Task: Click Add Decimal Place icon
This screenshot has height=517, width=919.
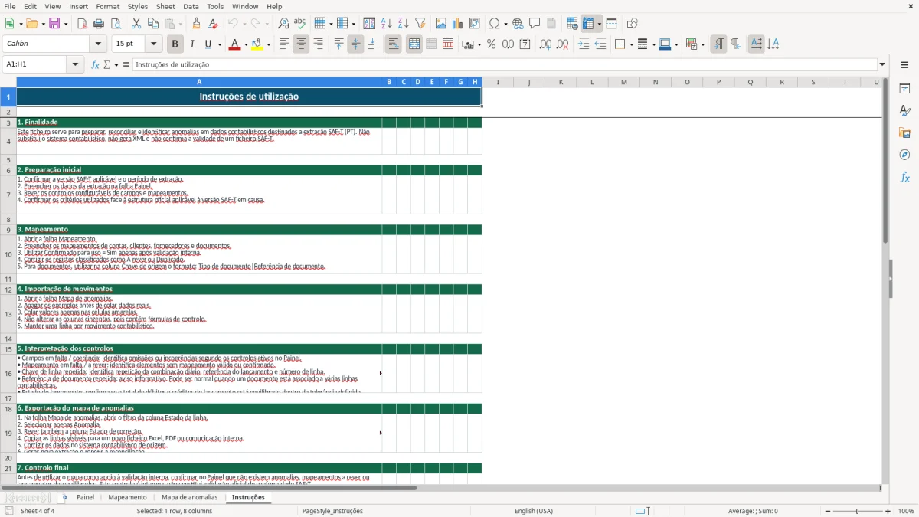Action: click(545, 44)
